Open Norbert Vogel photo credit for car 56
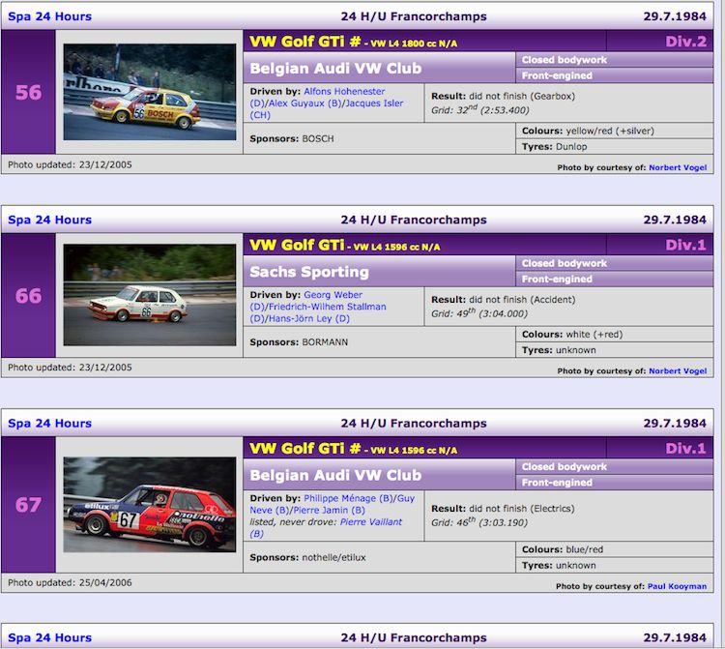This screenshot has height=649, width=725. (x=678, y=167)
